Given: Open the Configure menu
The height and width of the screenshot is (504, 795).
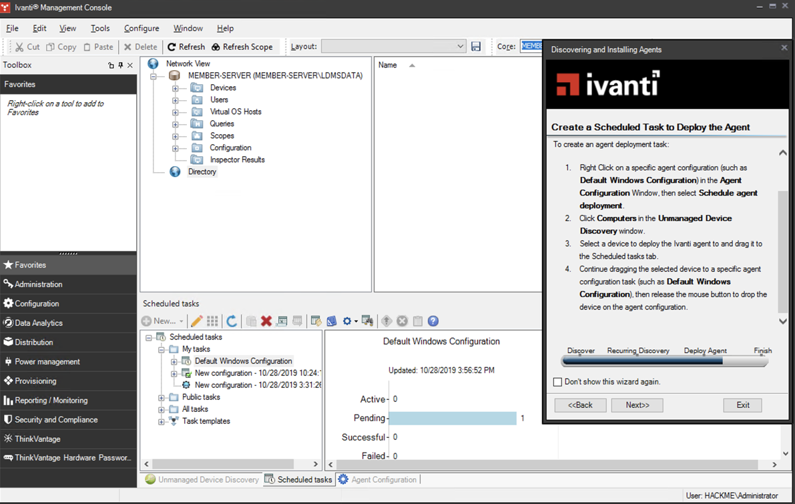Looking at the screenshot, I should pos(142,28).
